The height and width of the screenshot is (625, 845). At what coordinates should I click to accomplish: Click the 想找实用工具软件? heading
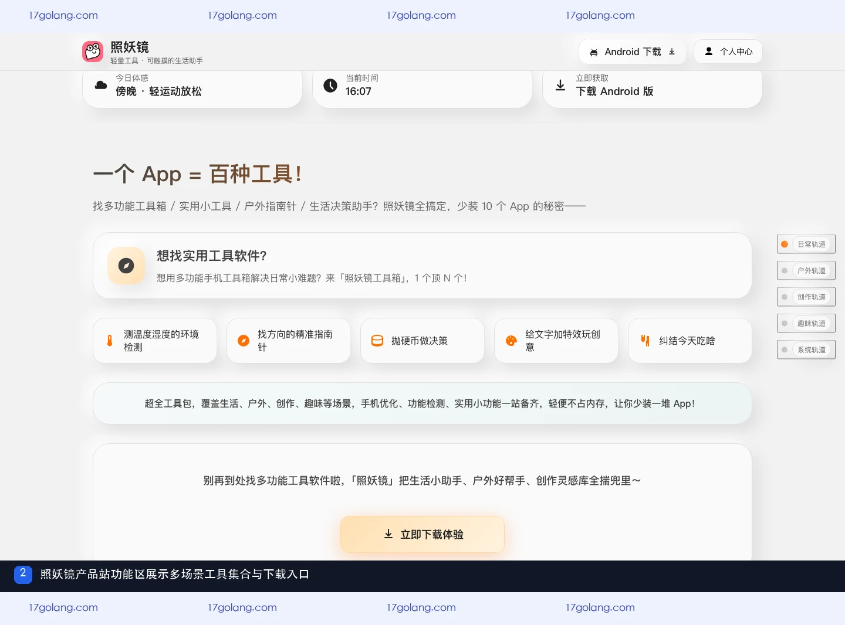coord(212,256)
